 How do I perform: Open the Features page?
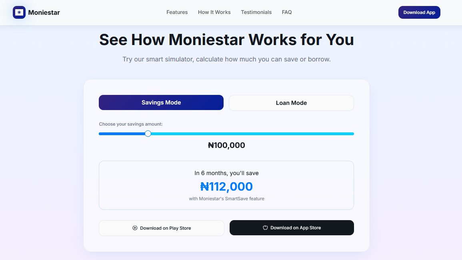click(x=177, y=12)
